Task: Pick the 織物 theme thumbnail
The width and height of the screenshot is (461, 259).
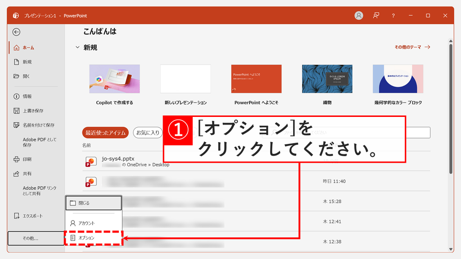Action: 327,79
